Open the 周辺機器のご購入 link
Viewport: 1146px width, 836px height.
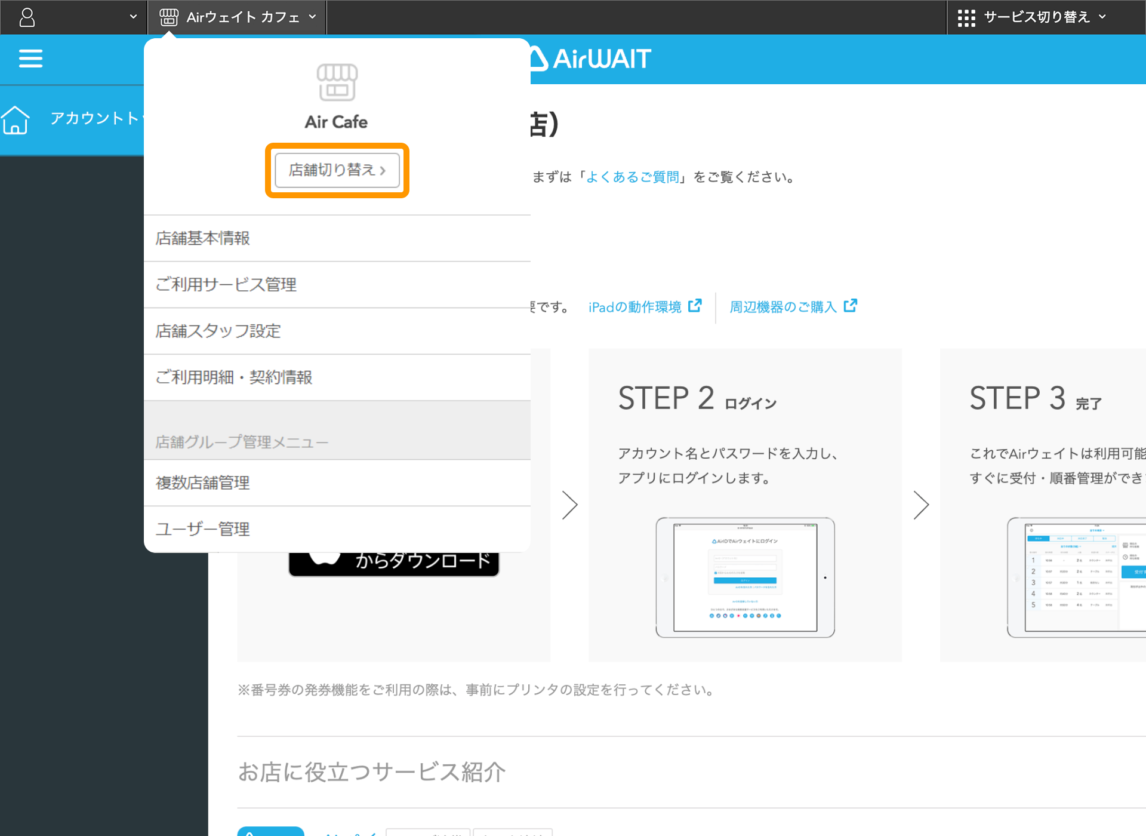tap(783, 307)
